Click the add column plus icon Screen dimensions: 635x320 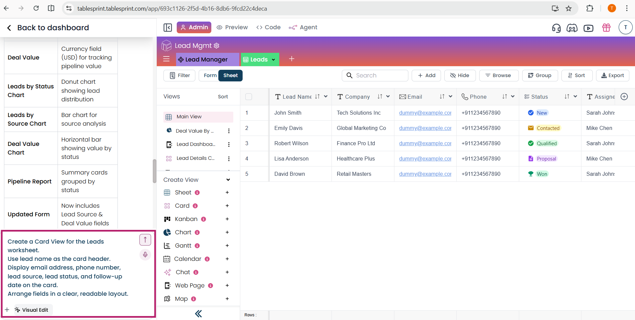[x=624, y=97]
